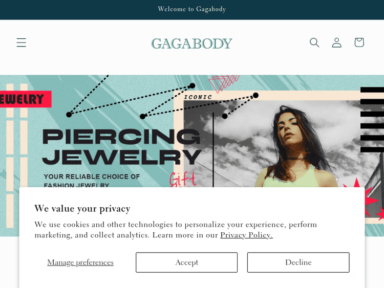384x288 pixels.
Task: Click the Welcome to Gagabody announcement bar
Action: click(x=192, y=9)
